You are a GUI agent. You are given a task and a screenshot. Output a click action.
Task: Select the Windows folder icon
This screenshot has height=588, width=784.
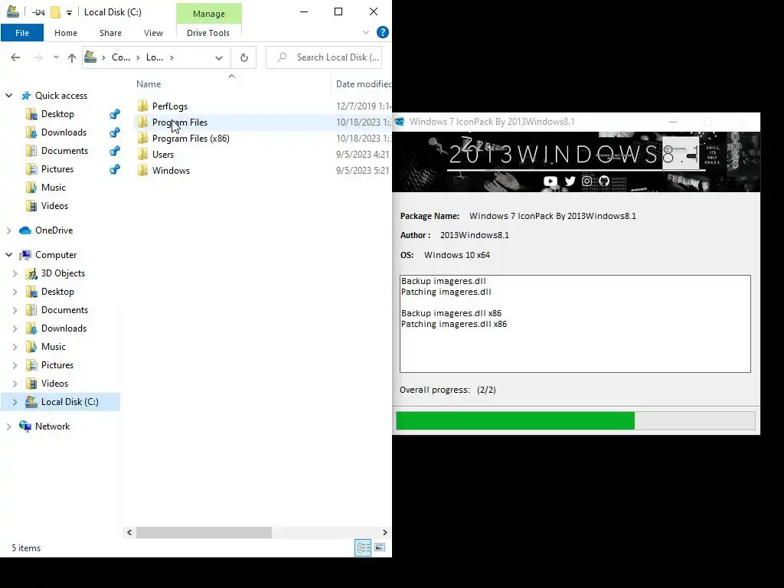point(142,170)
